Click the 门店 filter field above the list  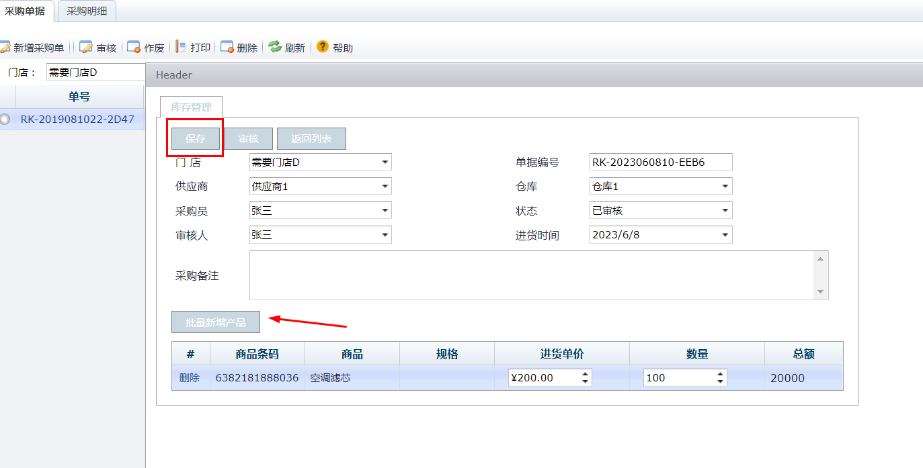point(95,73)
